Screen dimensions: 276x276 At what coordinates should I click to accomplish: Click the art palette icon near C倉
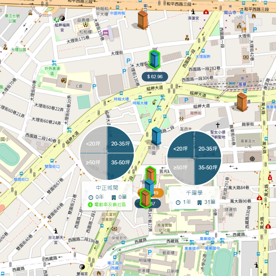64,81
